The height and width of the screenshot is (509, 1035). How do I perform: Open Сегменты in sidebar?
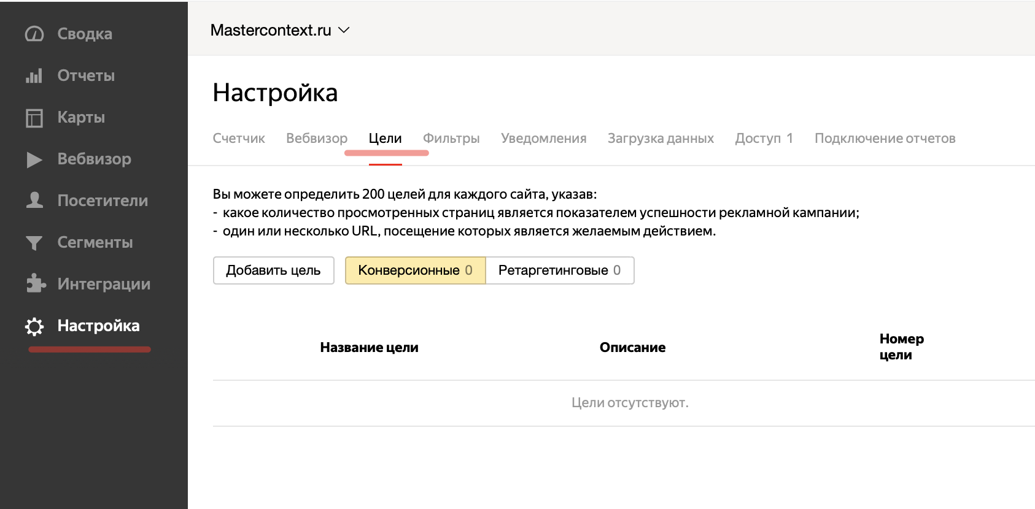click(x=95, y=242)
